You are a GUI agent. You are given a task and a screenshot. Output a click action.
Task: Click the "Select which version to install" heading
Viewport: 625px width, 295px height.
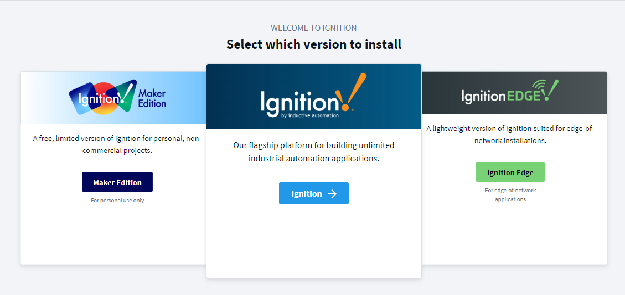pyautogui.click(x=314, y=44)
